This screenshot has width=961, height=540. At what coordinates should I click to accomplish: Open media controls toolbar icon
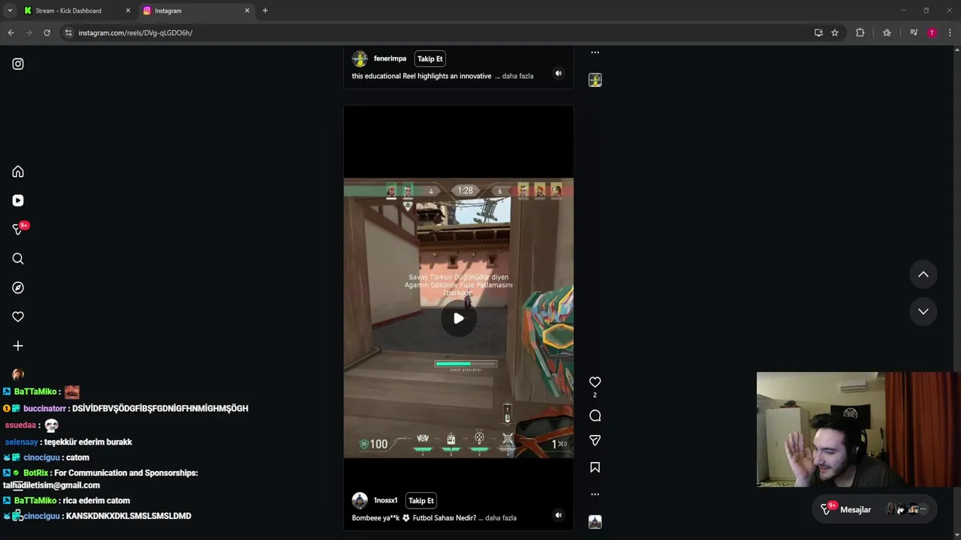coord(914,33)
